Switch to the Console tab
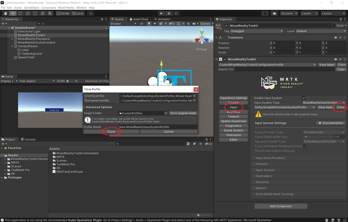Image resolution: width=348 pixels, height=222 pixels. coord(28,139)
